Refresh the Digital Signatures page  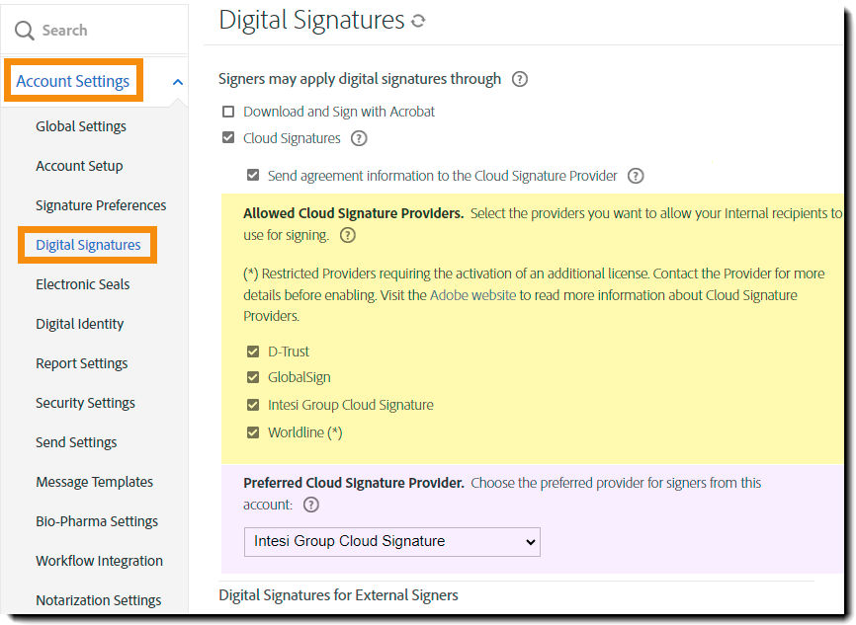pos(417,19)
